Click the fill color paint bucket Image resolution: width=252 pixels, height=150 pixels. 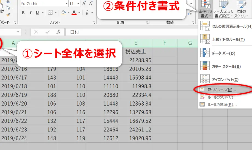pos(63,13)
